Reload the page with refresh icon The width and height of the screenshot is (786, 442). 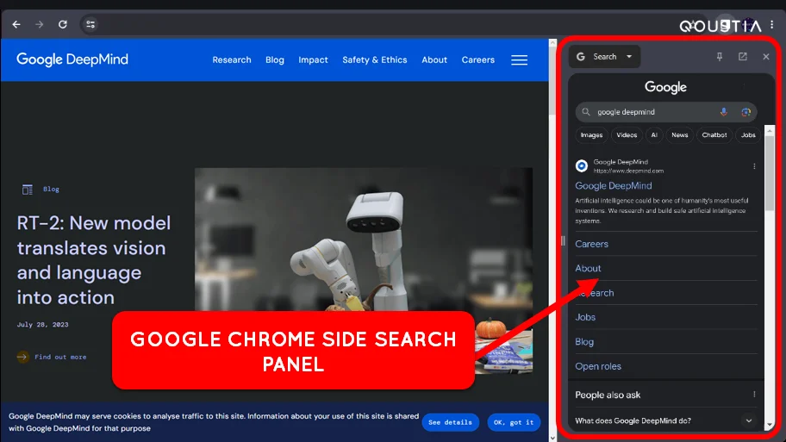point(63,24)
